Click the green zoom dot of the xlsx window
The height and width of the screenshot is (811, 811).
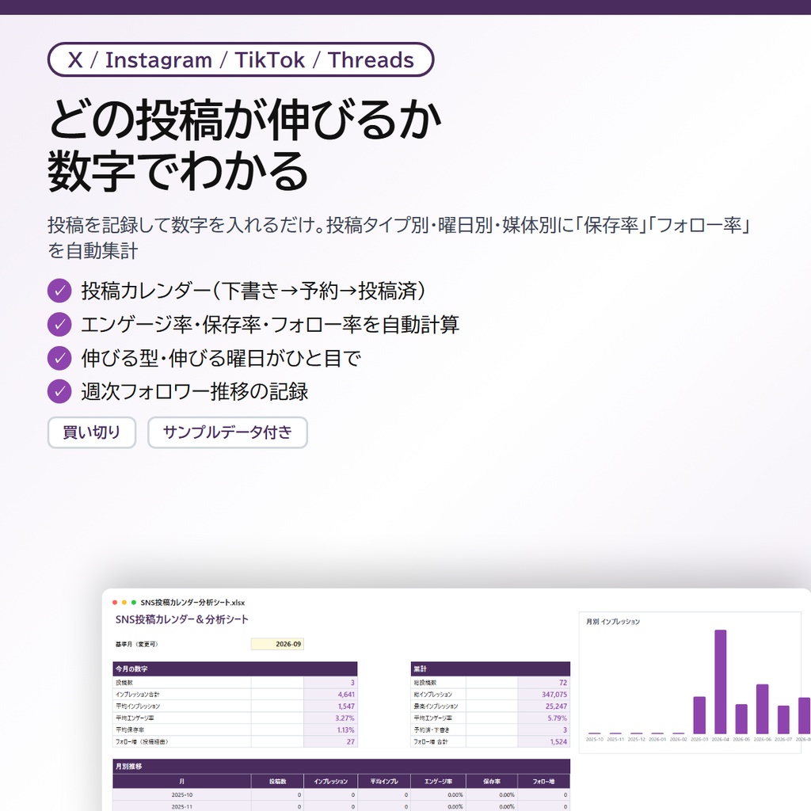(134, 603)
